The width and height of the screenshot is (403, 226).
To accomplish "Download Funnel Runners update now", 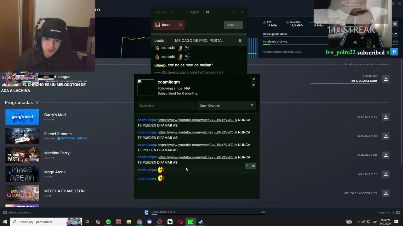I will tap(386, 136).
